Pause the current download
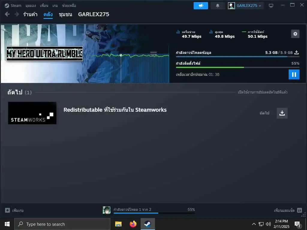Image resolution: width=307 pixels, height=230 pixels. (294, 74)
